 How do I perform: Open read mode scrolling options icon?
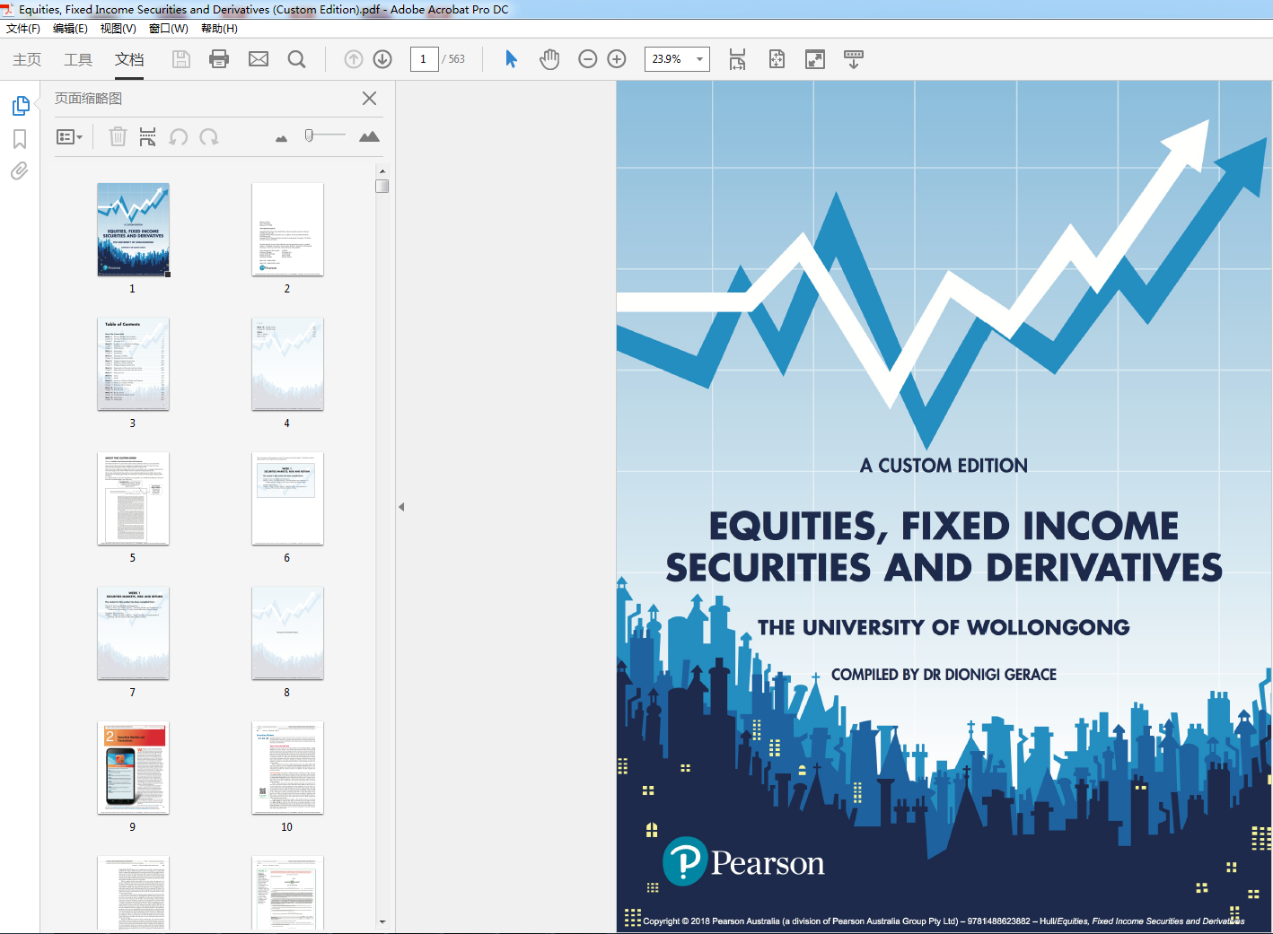pos(854,59)
